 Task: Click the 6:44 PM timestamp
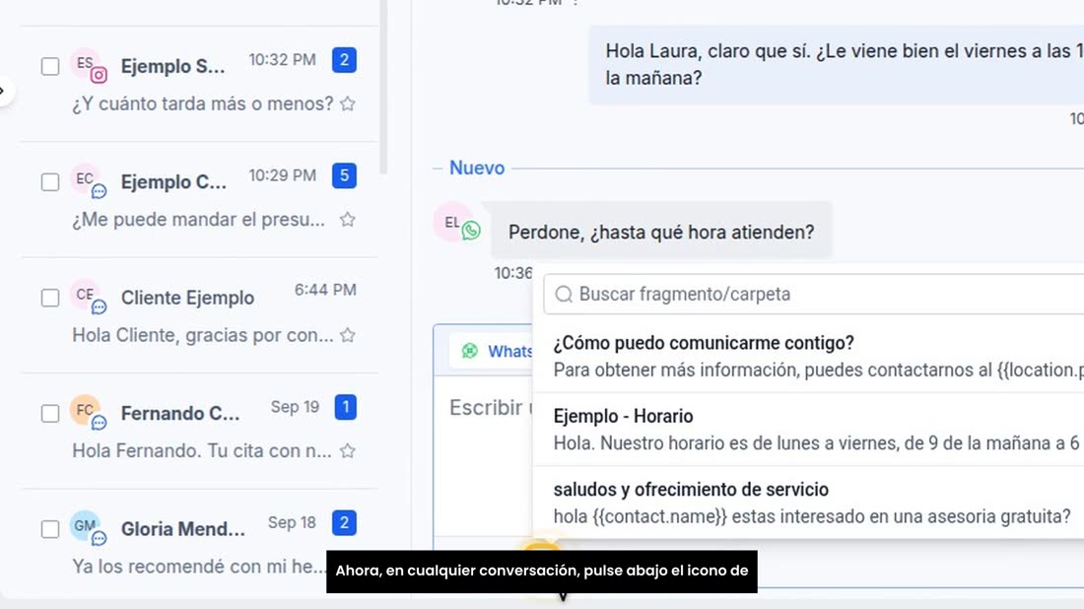pyautogui.click(x=325, y=291)
